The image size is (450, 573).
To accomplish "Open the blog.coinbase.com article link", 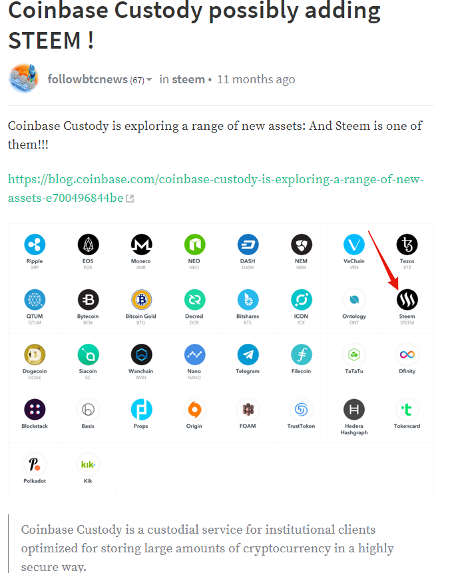I will [x=216, y=188].
